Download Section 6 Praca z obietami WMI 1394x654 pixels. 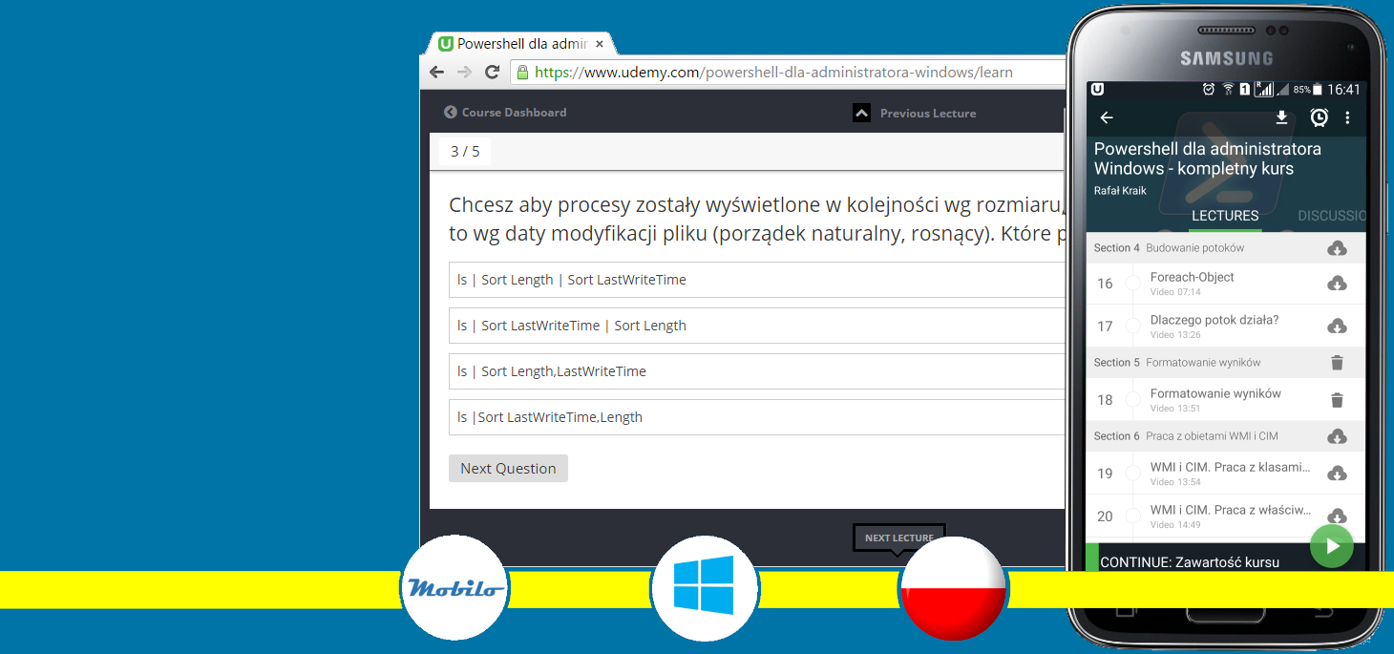coord(1337,436)
